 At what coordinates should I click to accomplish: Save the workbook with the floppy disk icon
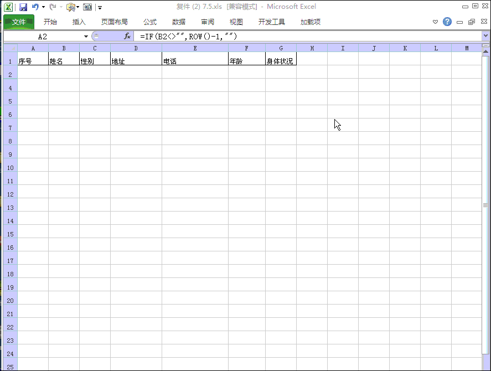tap(23, 7)
